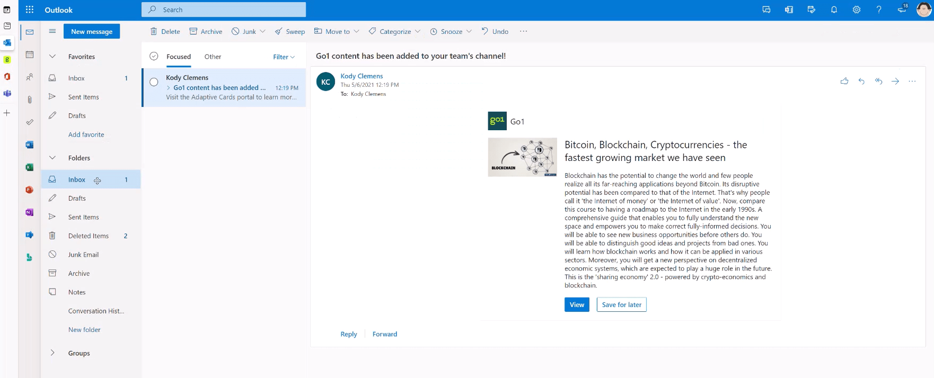Launch Excel from the app rail
The width and height of the screenshot is (934, 378).
tap(30, 167)
